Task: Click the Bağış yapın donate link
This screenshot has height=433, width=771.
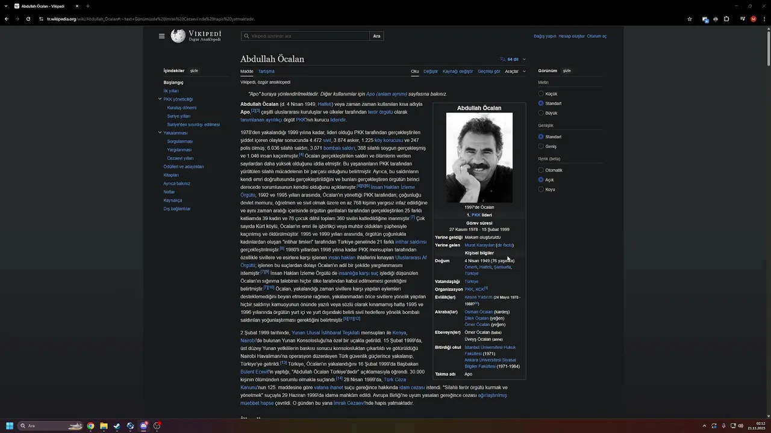Action: pos(545,36)
